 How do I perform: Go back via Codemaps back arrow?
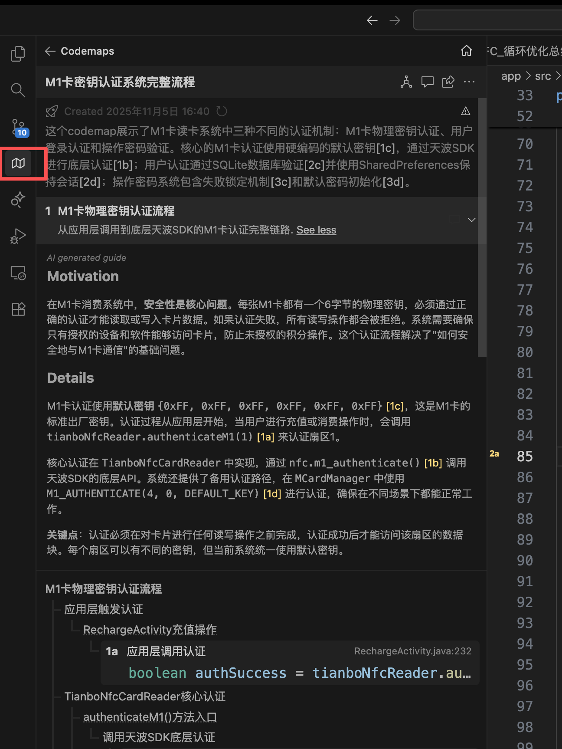50,51
